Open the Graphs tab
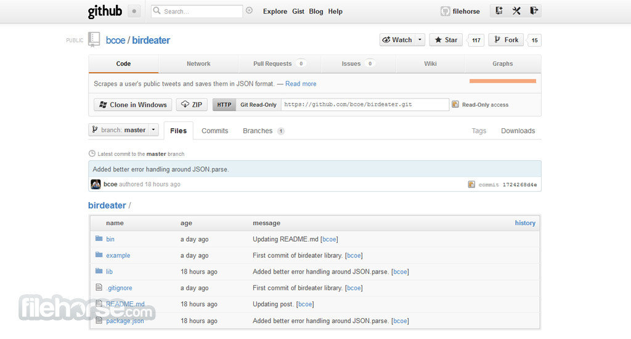This screenshot has width=631, height=339. pyautogui.click(x=503, y=63)
